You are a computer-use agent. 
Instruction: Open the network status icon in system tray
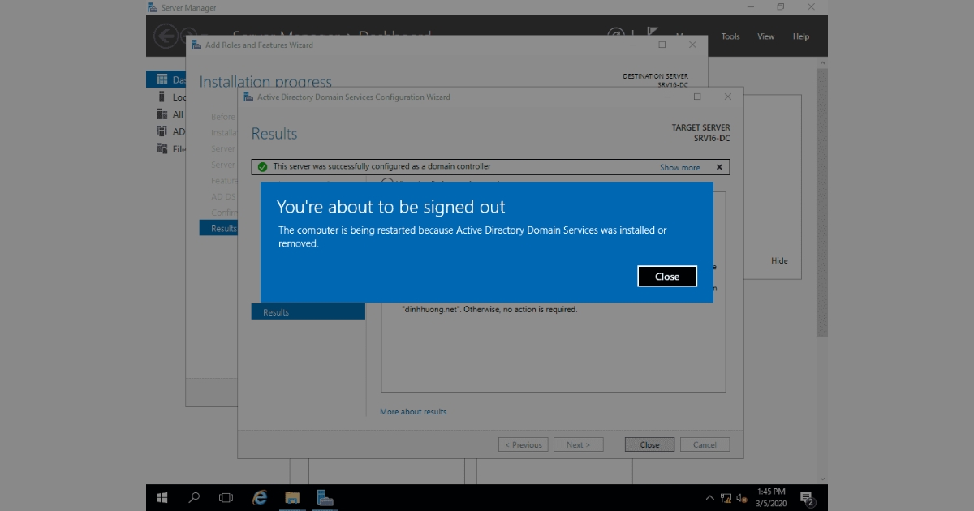725,497
